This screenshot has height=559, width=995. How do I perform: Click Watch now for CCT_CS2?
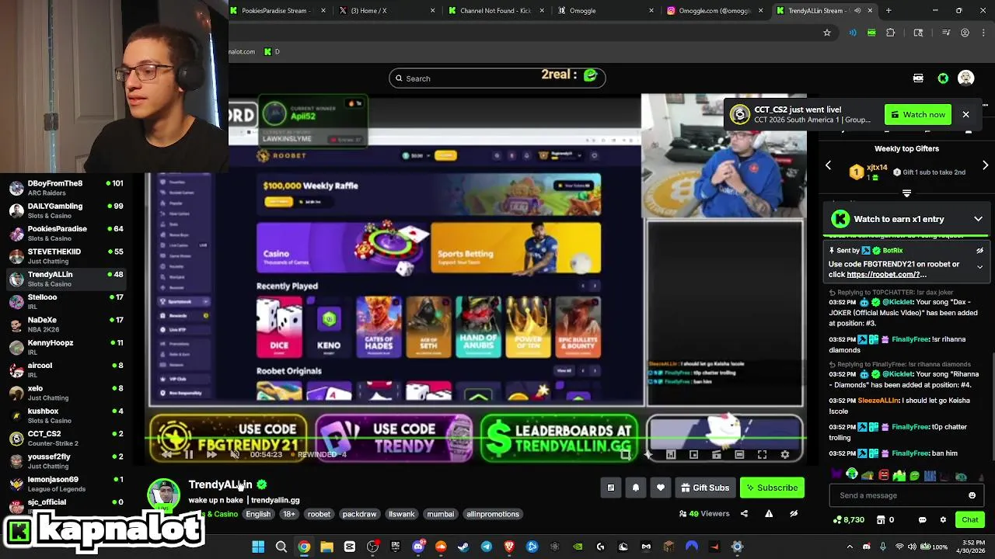(918, 114)
